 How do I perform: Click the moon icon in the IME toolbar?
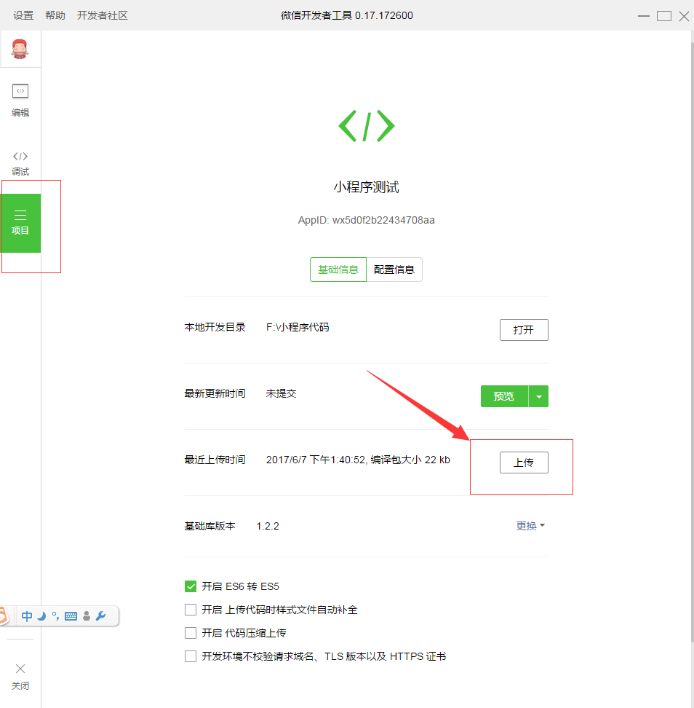pos(41,616)
